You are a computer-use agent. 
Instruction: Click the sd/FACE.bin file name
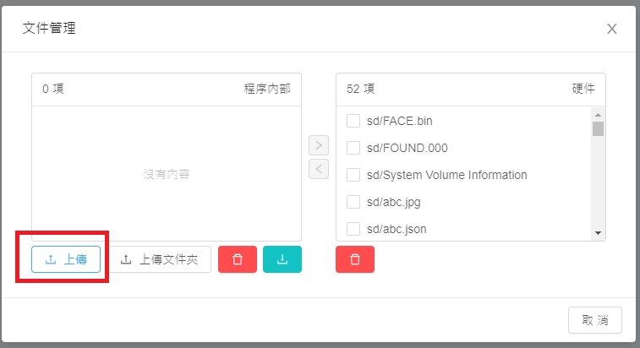point(400,121)
